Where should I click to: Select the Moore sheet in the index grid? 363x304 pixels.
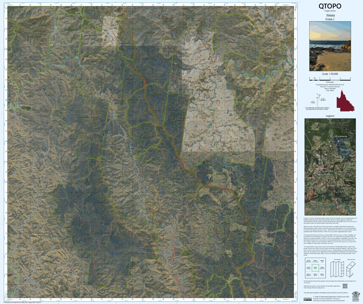point(316,274)
